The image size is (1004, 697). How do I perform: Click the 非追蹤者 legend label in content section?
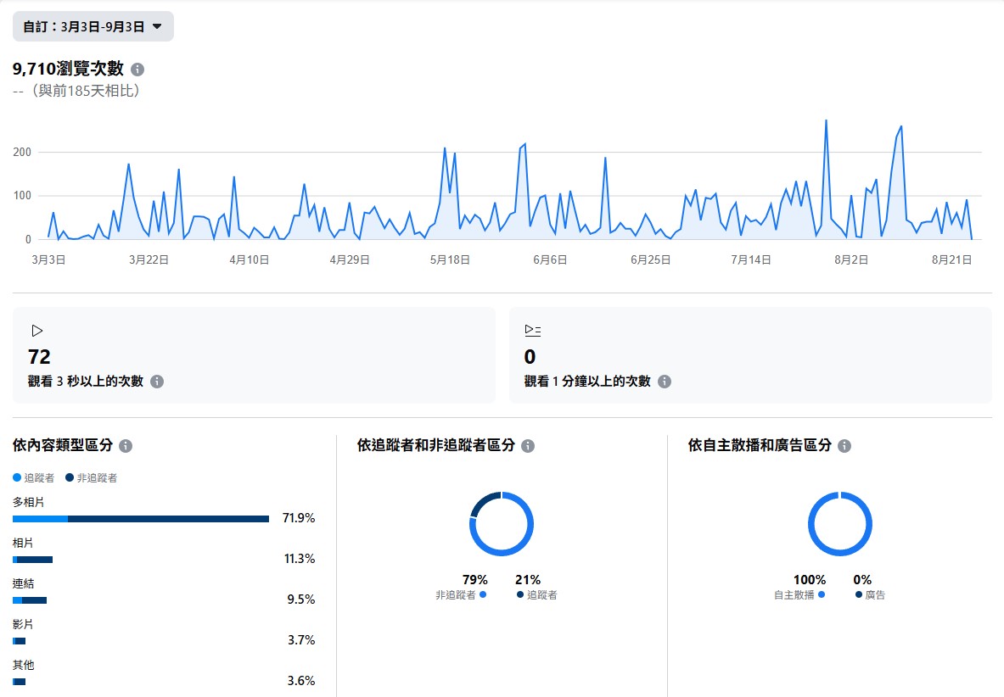(x=97, y=478)
